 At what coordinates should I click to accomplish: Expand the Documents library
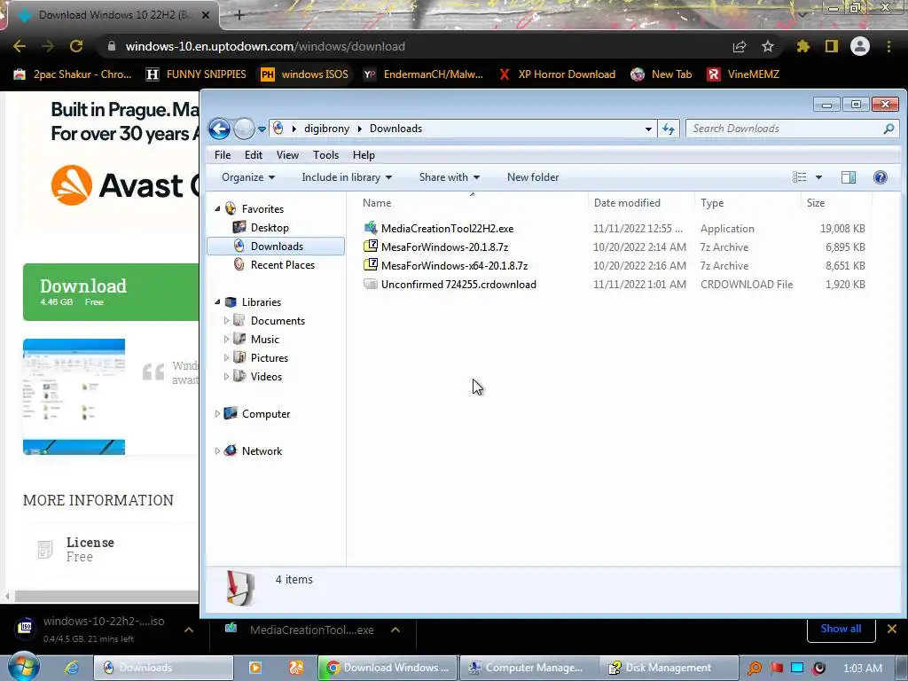click(226, 320)
